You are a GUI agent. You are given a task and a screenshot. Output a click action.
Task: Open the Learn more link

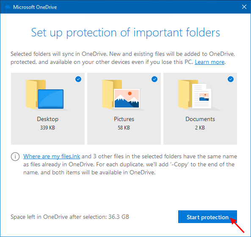(210, 62)
